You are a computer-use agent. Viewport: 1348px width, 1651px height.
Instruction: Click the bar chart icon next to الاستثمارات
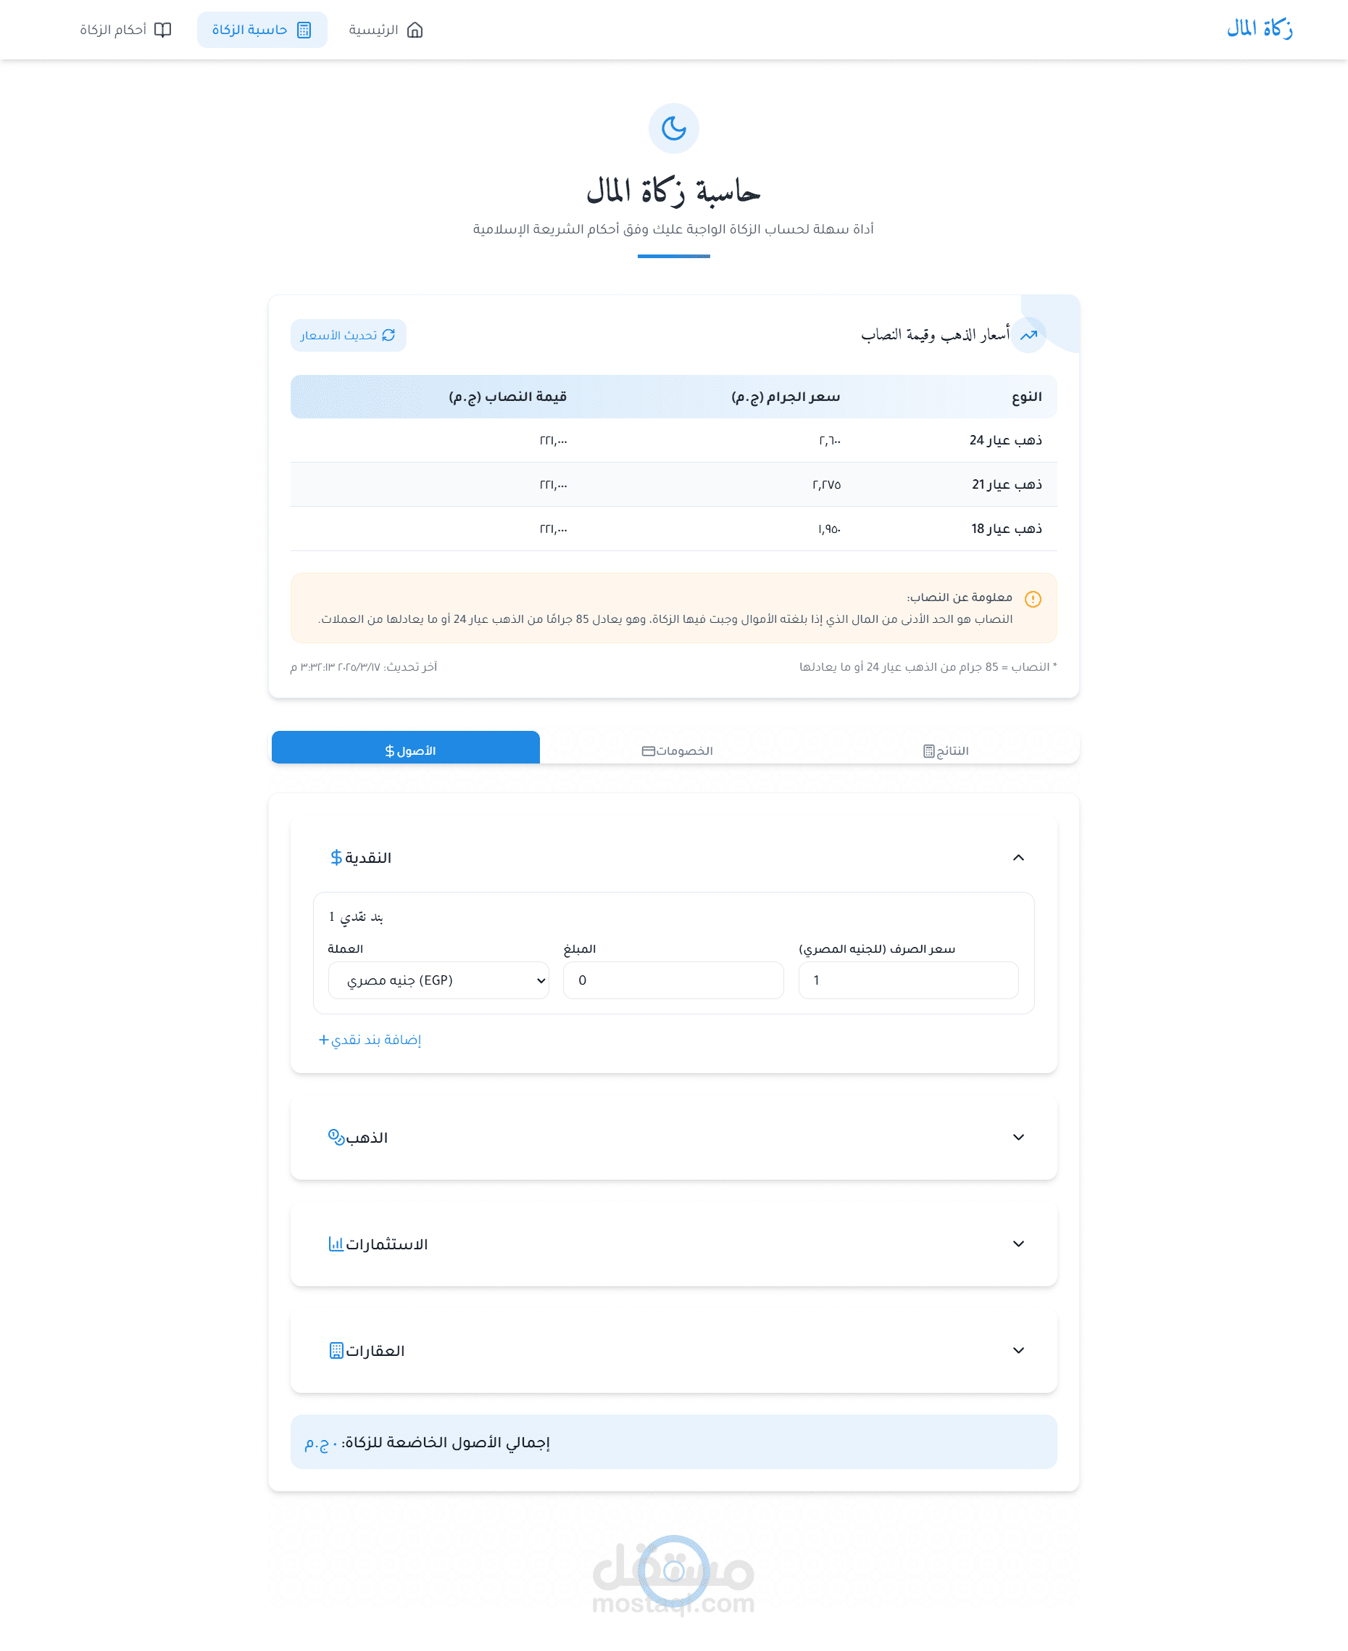tap(336, 1243)
